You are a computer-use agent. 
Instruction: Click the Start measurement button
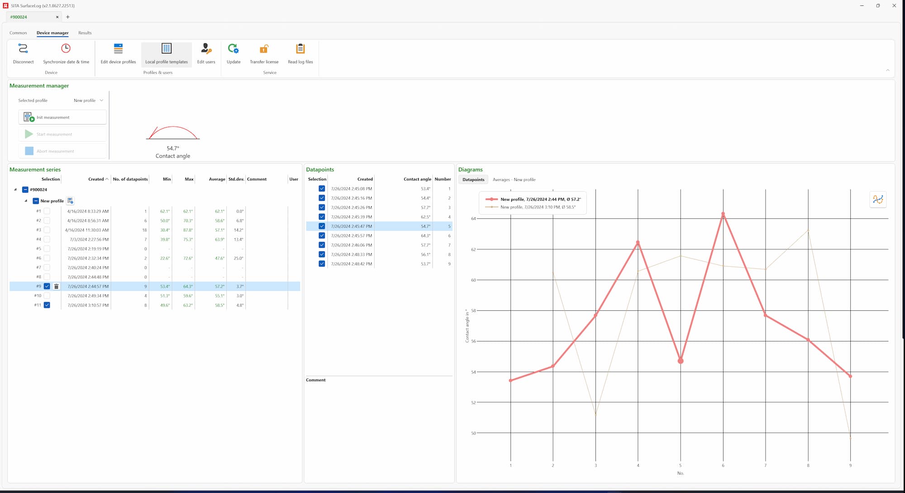[62, 134]
